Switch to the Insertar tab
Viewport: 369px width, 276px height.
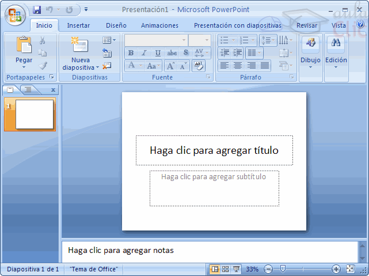pos(78,25)
